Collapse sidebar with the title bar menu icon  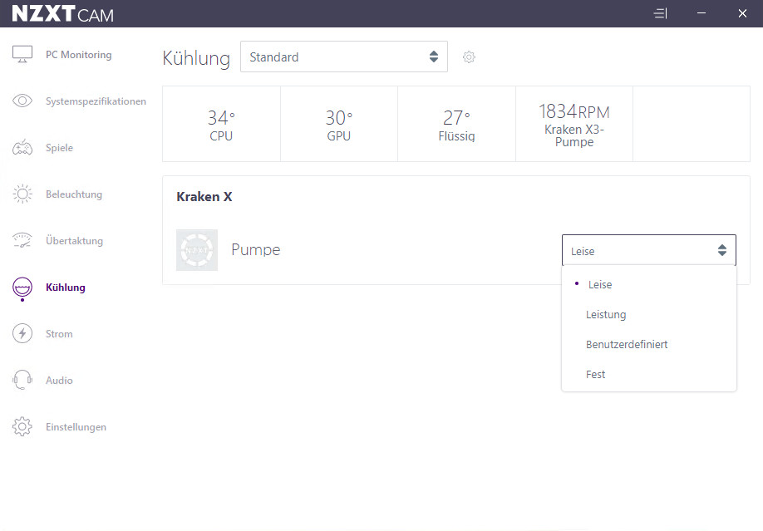click(660, 13)
